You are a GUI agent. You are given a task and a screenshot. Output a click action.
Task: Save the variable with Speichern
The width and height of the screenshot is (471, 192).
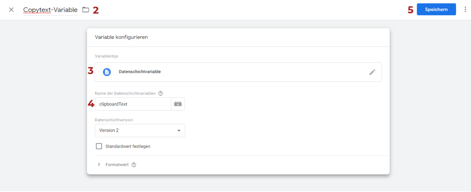coord(436,10)
